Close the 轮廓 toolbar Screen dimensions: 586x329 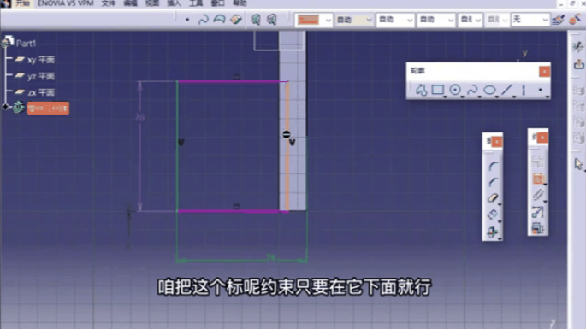click(x=544, y=71)
